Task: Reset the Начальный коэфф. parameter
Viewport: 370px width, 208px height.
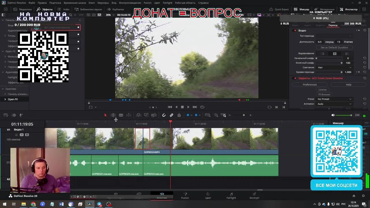Action: coord(365,58)
